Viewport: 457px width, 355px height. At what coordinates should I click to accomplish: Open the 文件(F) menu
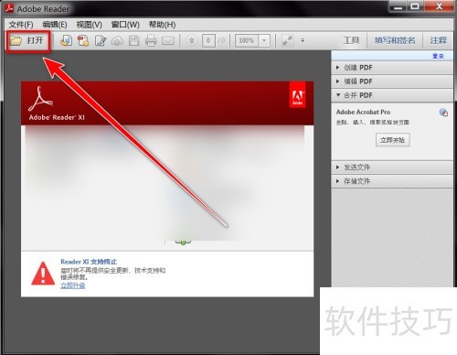21,25
